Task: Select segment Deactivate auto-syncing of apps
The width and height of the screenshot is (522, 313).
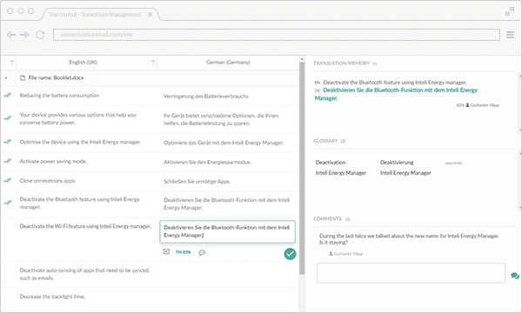Action: [84, 274]
